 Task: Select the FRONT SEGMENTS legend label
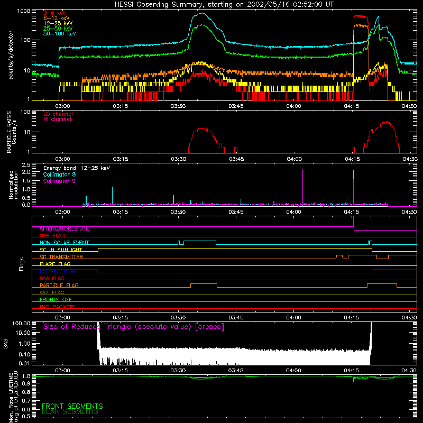click(x=72, y=406)
